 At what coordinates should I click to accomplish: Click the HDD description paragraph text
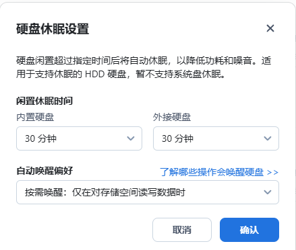point(144,67)
